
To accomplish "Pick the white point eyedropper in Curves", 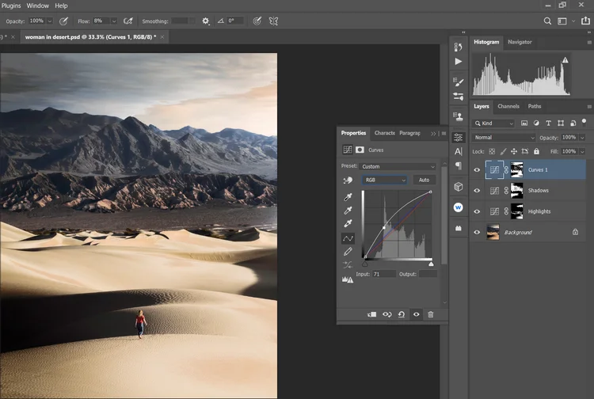I will tap(348, 224).
